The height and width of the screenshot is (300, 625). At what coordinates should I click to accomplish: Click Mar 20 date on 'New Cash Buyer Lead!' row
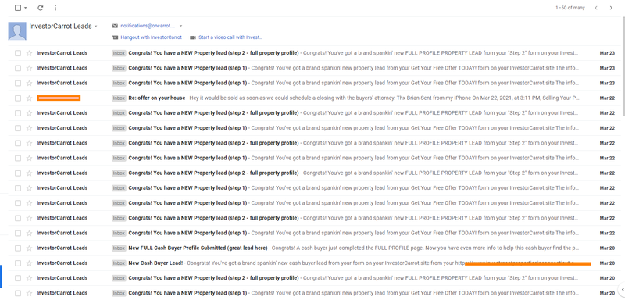pos(607,263)
